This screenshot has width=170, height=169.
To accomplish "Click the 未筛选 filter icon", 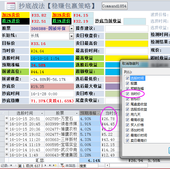I will (62, 165).
